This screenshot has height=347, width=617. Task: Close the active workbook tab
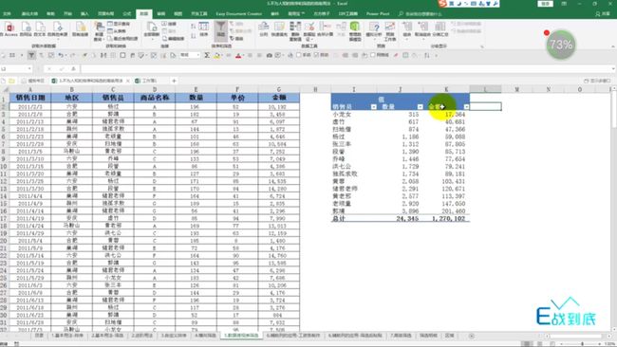point(128,81)
